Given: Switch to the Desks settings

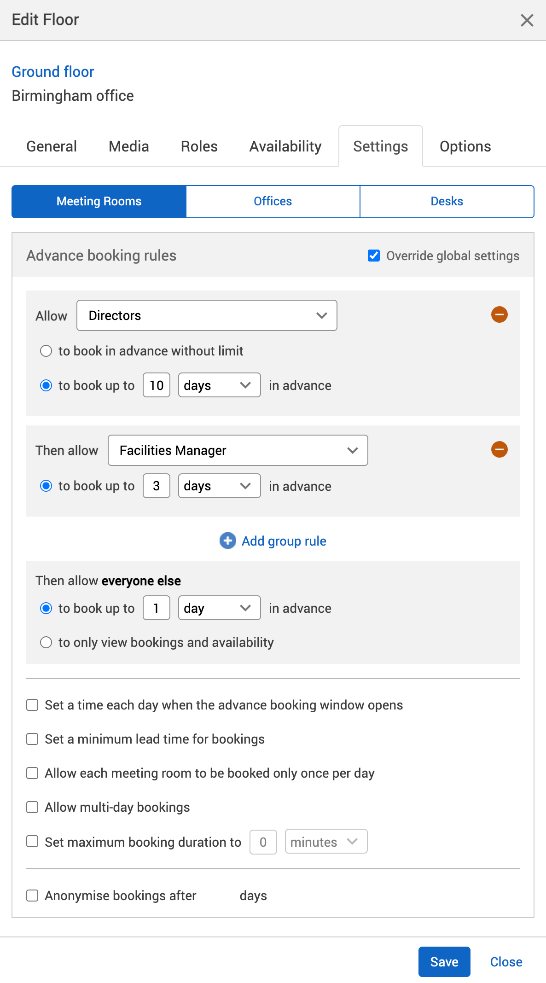Looking at the screenshot, I should pyautogui.click(x=447, y=201).
